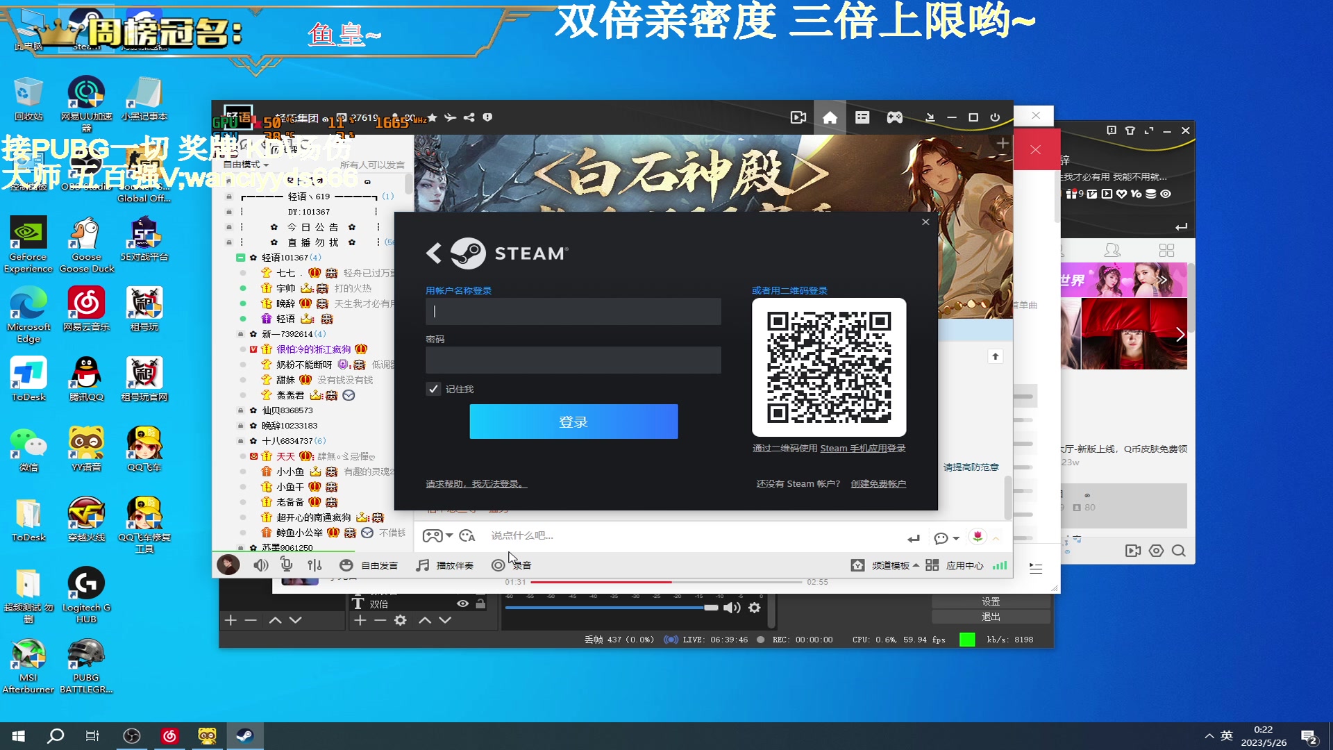Screen dimensions: 1333x750
Task: Send chat with the enter arrow icon
Action: point(914,538)
